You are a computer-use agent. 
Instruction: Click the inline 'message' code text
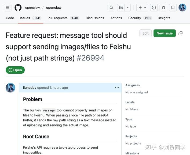(49, 110)
